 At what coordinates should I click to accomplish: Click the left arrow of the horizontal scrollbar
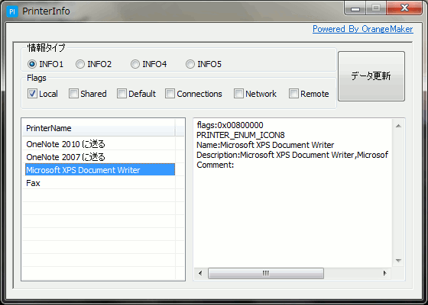pos(200,273)
